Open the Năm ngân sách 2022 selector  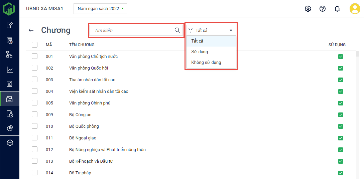100,9
